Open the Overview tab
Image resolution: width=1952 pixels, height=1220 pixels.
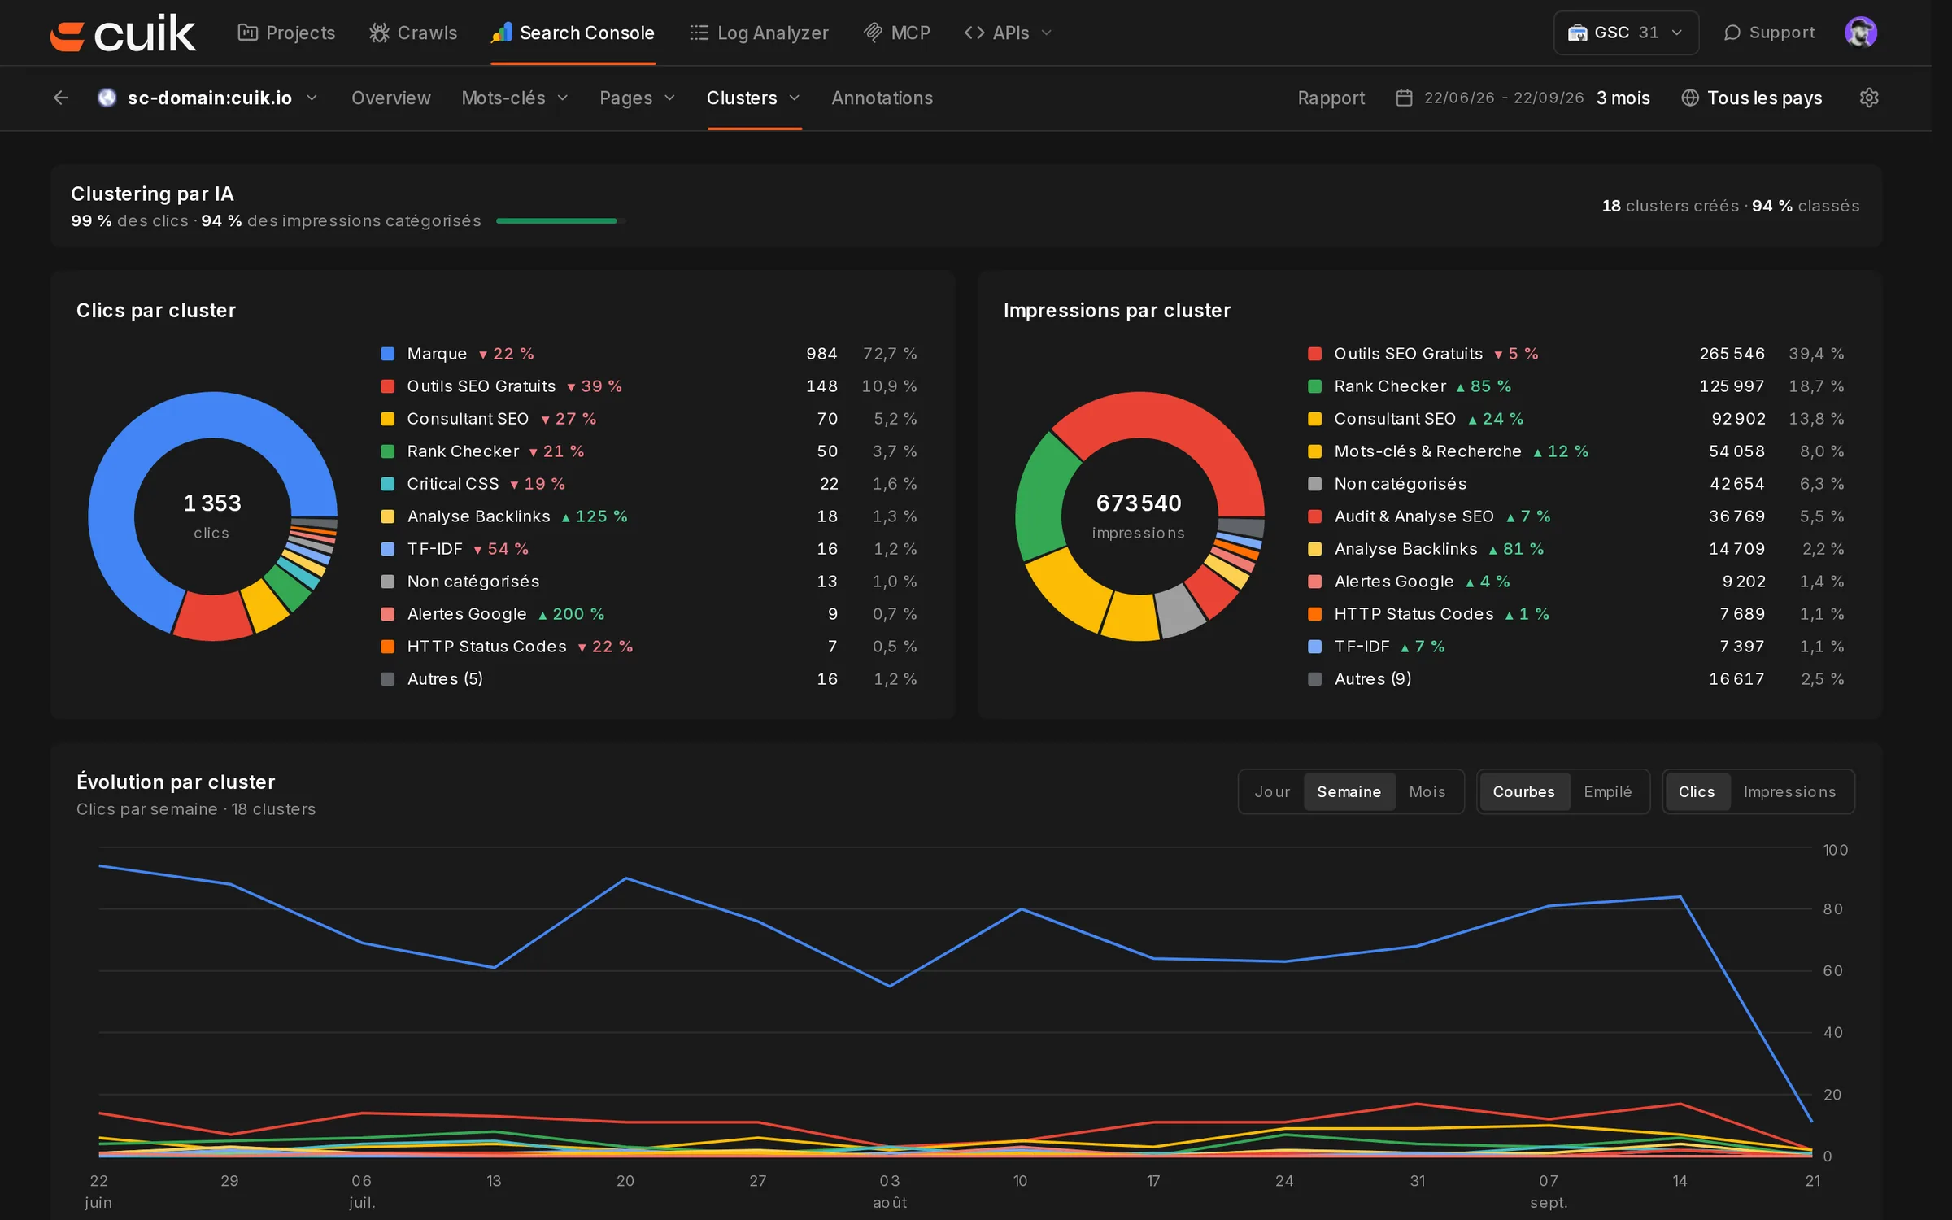pyautogui.click(x=391, y=98)
